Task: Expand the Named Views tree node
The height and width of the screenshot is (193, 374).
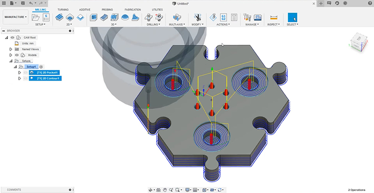Action: point(11,48)
